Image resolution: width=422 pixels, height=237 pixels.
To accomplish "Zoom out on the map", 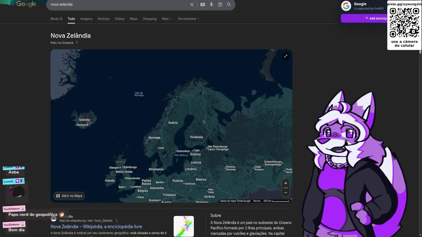I will [286, 192].
